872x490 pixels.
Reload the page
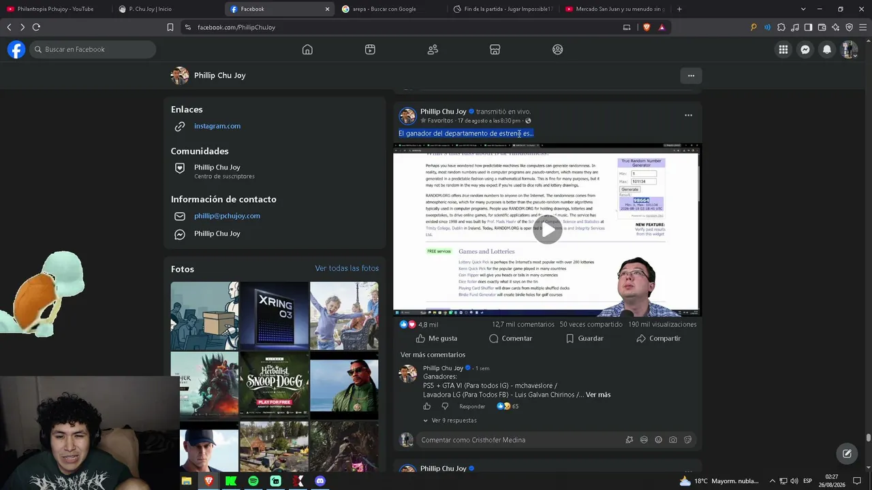tap(36, 27)
